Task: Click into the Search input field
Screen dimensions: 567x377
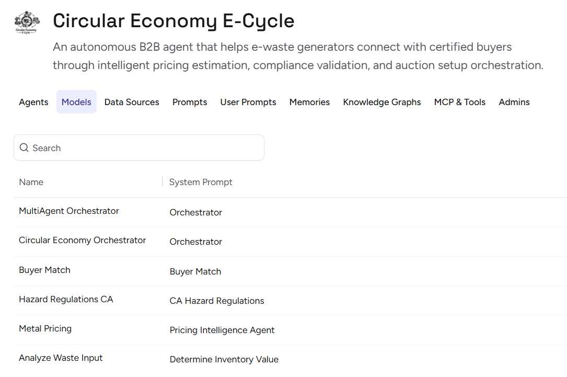Action: coord(146,148)
